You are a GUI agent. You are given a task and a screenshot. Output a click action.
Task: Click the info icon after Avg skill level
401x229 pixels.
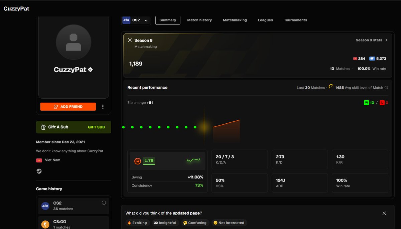point(386,88)
